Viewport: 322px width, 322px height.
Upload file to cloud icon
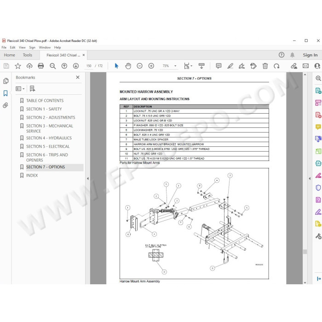[x=29, y=66]
